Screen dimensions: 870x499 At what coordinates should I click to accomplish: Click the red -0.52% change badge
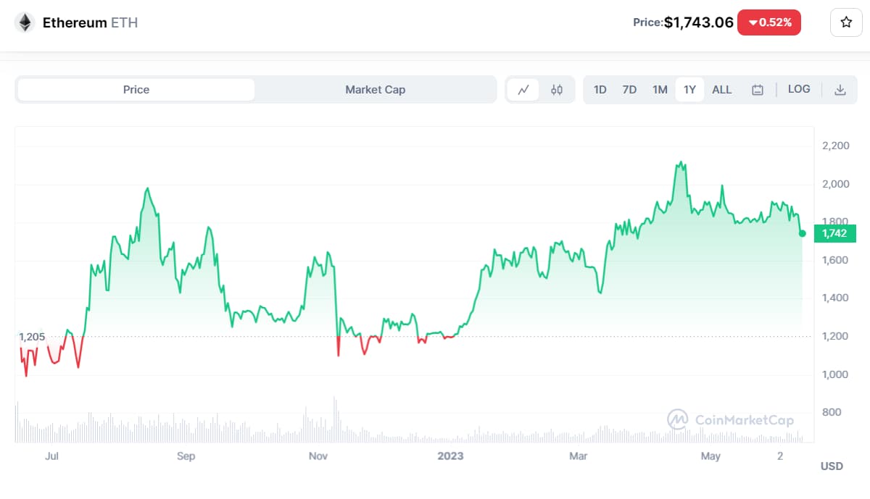(x=769, y=22)
